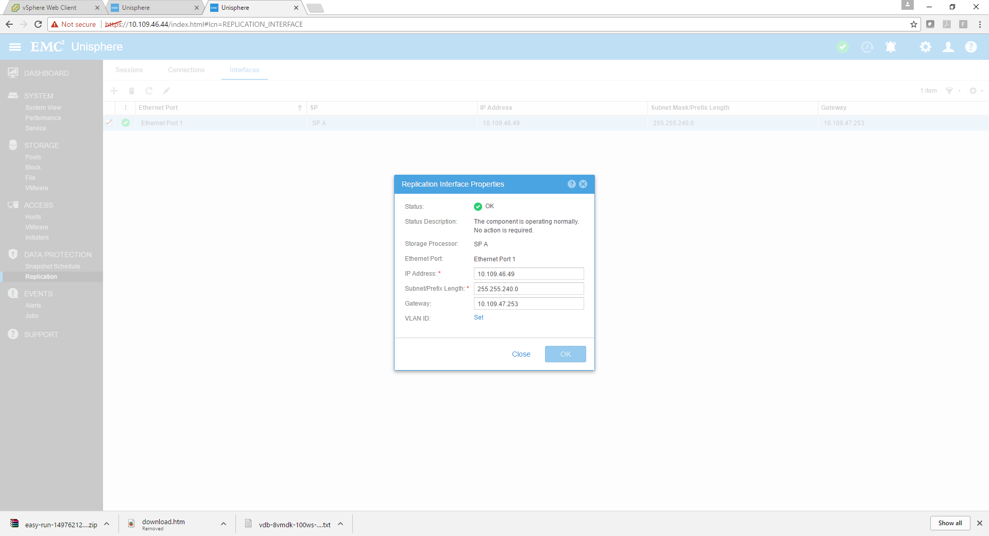The height and width of the screenshot is (536, 989).
Task: Click the refresh icon in interfaces toolbar
Action: pos(149,91)
